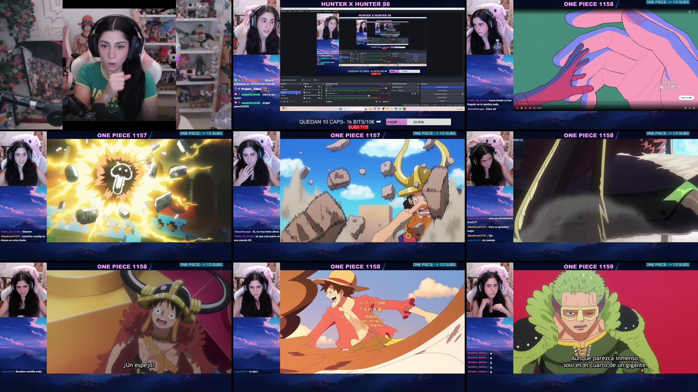Click the Windows taskbar search box

click(x=353, y=109)
